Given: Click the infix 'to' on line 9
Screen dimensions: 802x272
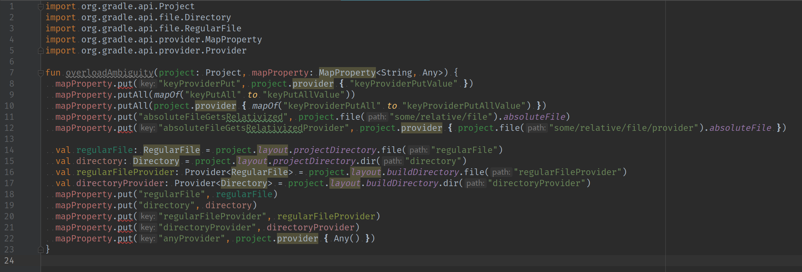Looking at the screenshot, I should [253, 95].
